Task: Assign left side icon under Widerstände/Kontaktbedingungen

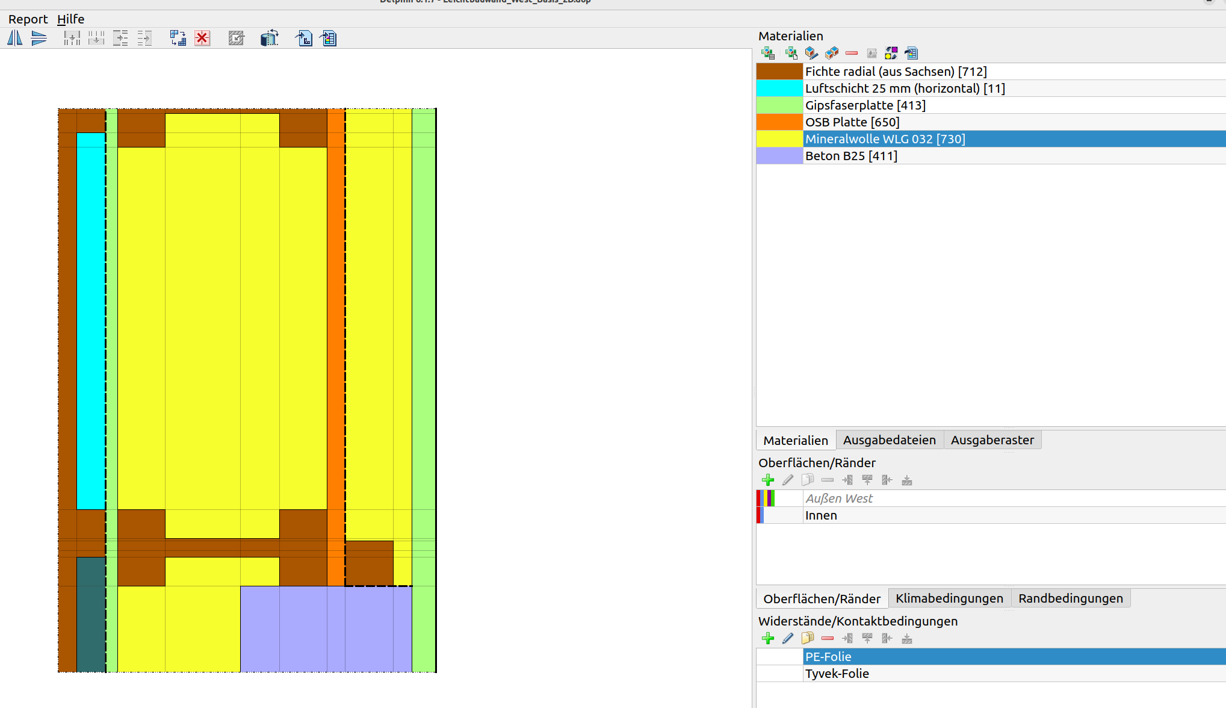Action: coord(847,638)
